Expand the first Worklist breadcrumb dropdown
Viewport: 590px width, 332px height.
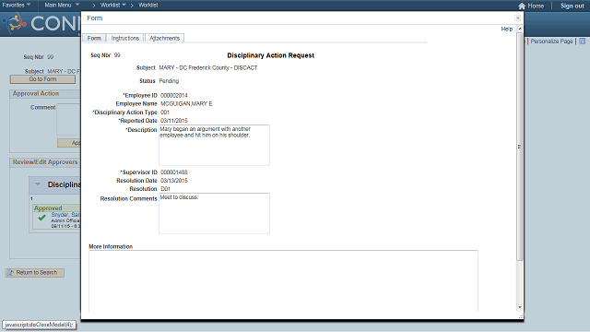coord(112,5)
